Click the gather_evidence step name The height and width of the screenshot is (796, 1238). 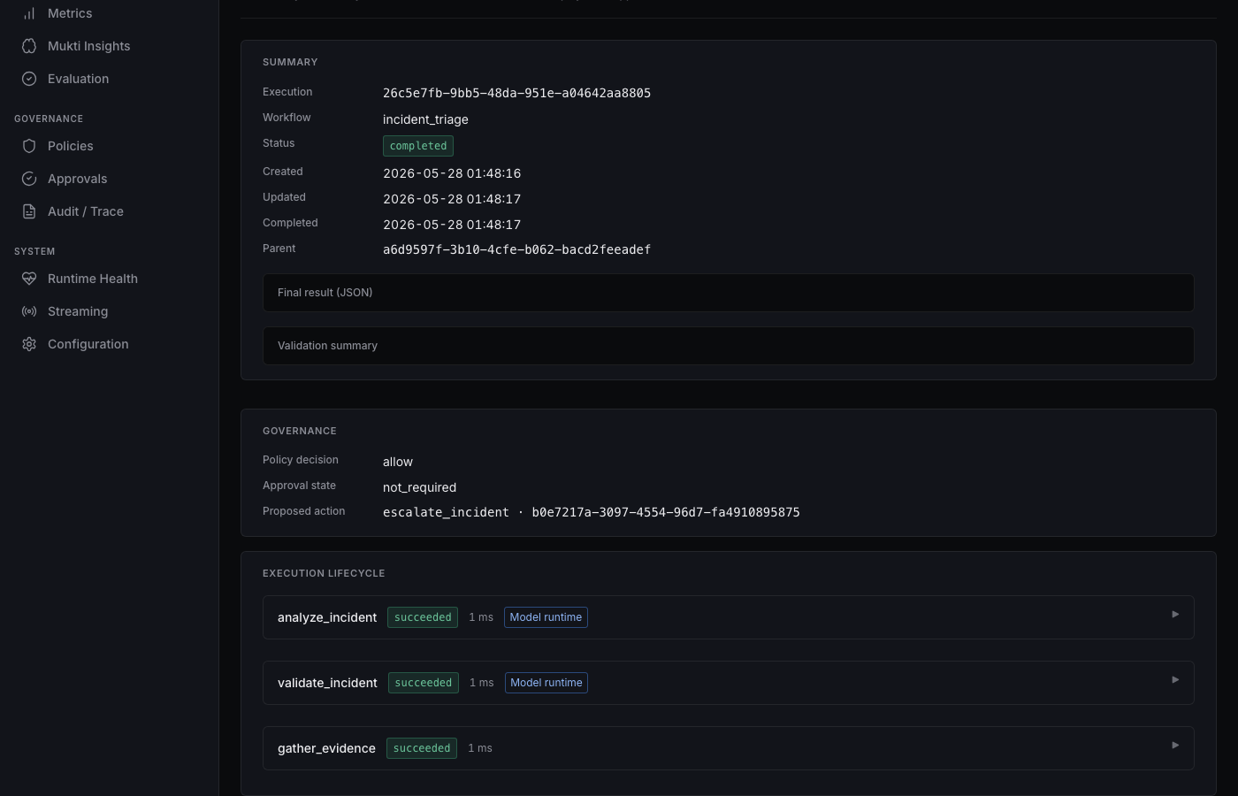point(326,748)
